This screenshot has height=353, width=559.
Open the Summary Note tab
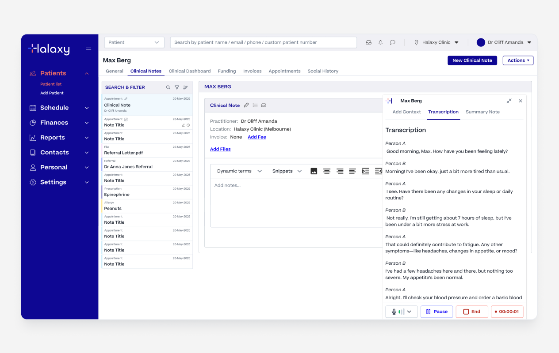coord(482,112)
